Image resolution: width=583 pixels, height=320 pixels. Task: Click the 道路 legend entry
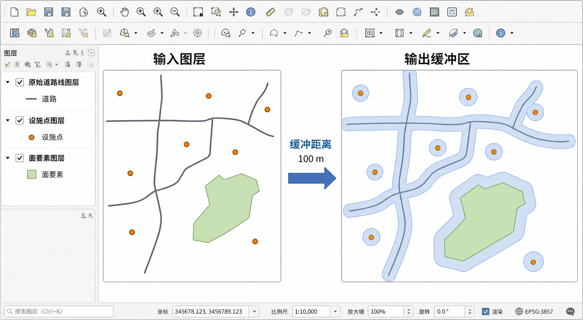click(49, 99)
